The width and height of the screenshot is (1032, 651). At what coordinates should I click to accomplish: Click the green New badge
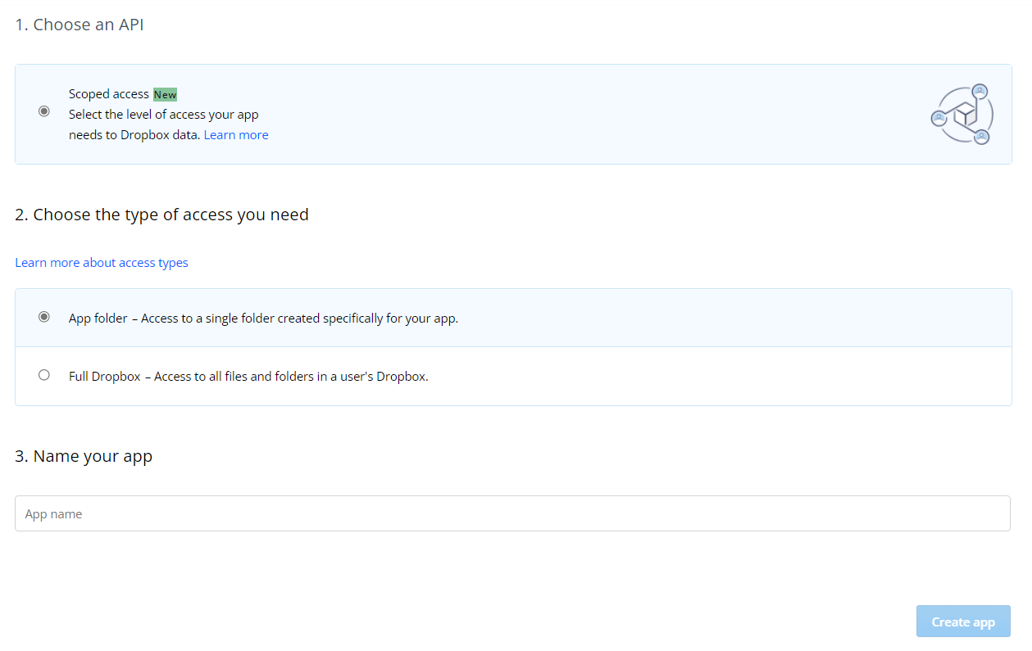[x=165, y=94]
